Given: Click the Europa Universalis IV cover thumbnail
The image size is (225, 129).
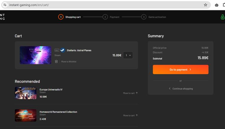Looking at the screenshot, I should pyautogui.click(x=25, y=93).
